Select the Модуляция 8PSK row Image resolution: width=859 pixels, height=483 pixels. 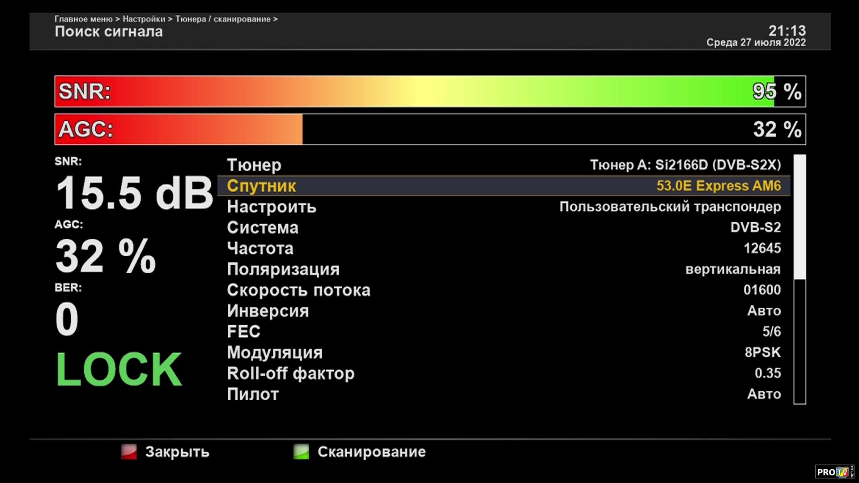tap(503, 352)
